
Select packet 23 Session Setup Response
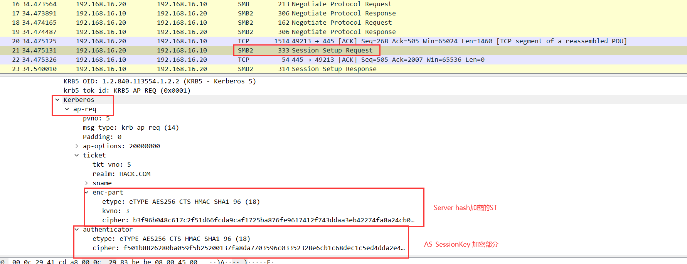[327, 69]
